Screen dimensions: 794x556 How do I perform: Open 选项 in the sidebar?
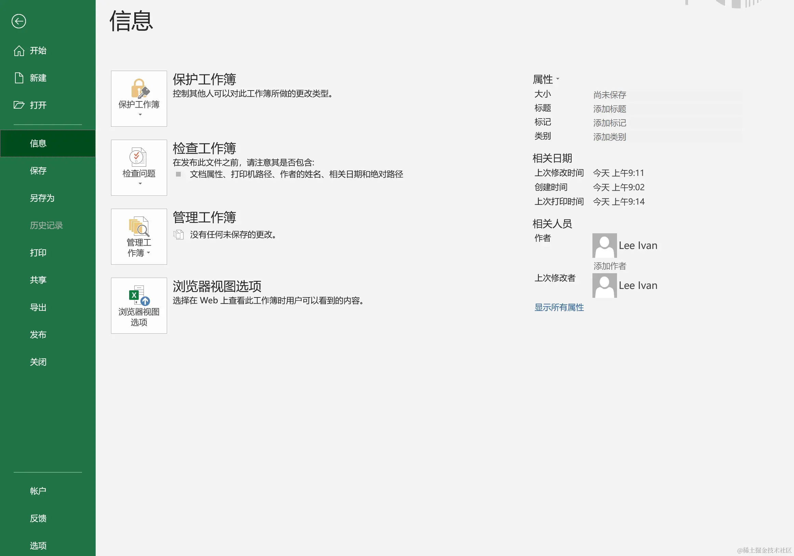[x=38, y=546]
